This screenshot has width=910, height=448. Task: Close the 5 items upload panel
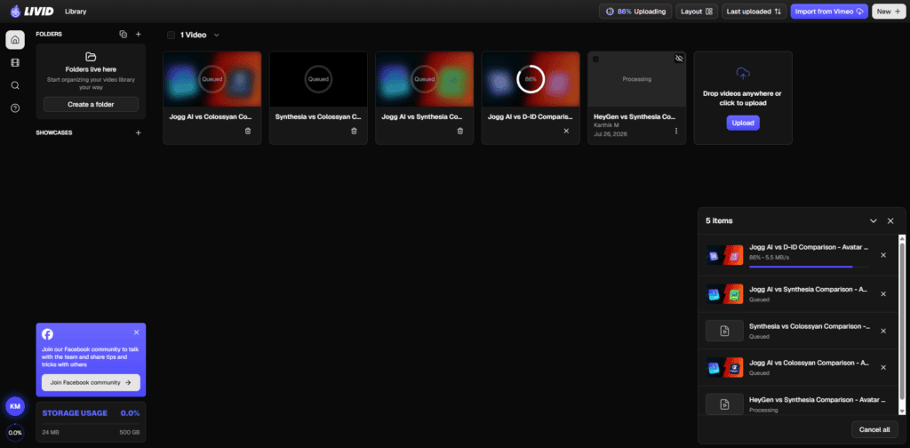pyautogui.click(x=890, y=221)
